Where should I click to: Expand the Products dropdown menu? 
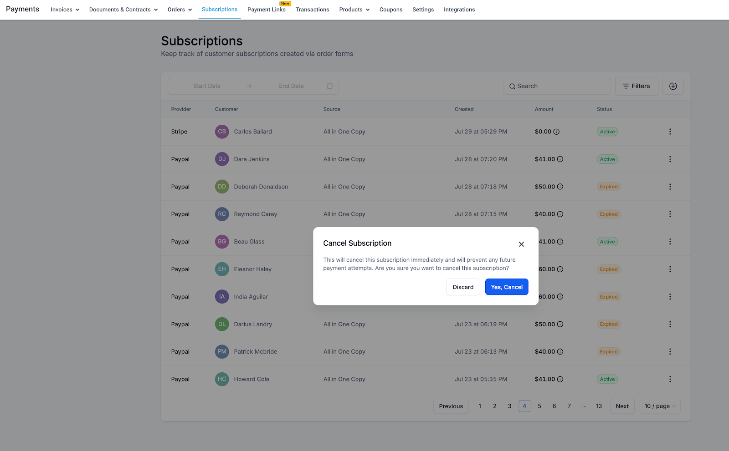pos(354,10)
